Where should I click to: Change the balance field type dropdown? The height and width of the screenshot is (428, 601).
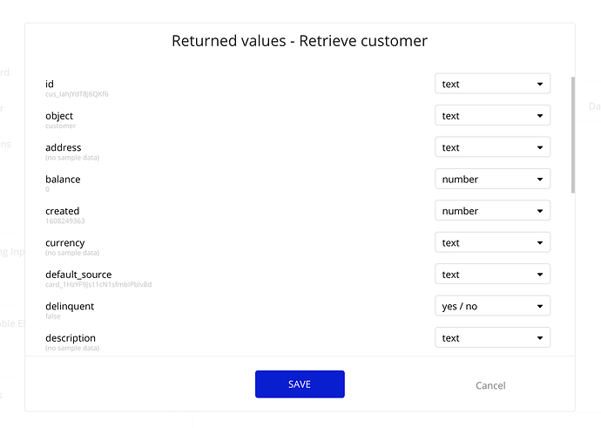pos(492,180)
